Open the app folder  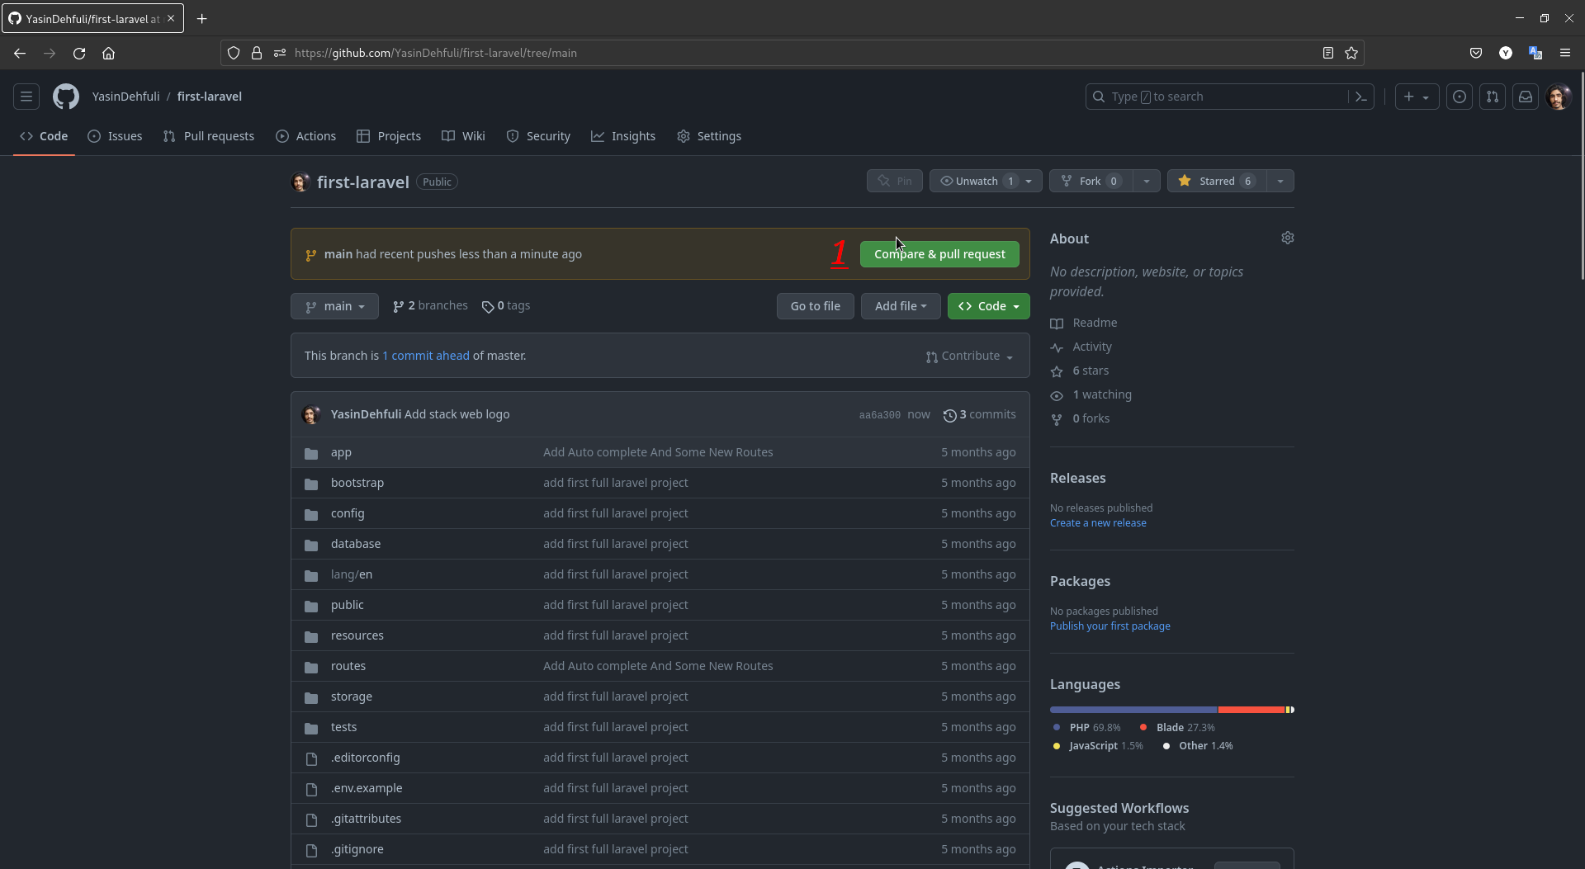point(341,452)
